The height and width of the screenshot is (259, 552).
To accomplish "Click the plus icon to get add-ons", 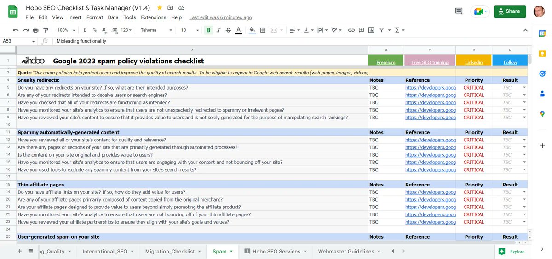I will [x=542, y=146].
